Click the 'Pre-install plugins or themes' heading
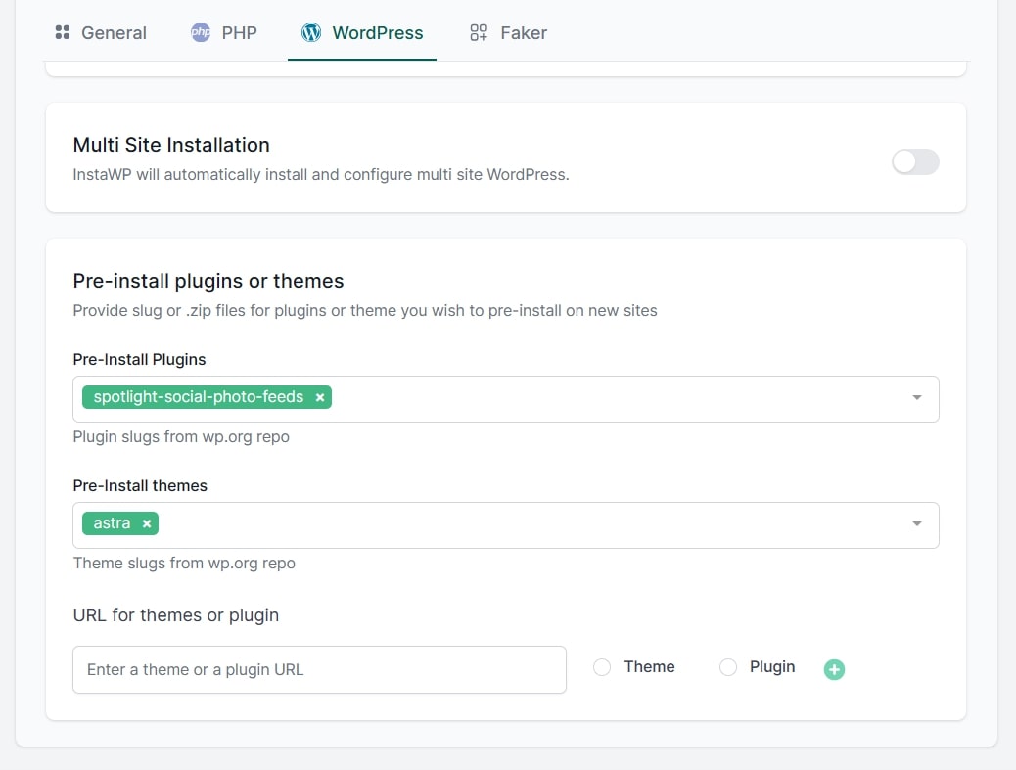The width and height of the screenshot is (1016, 770). click(208, 281)
